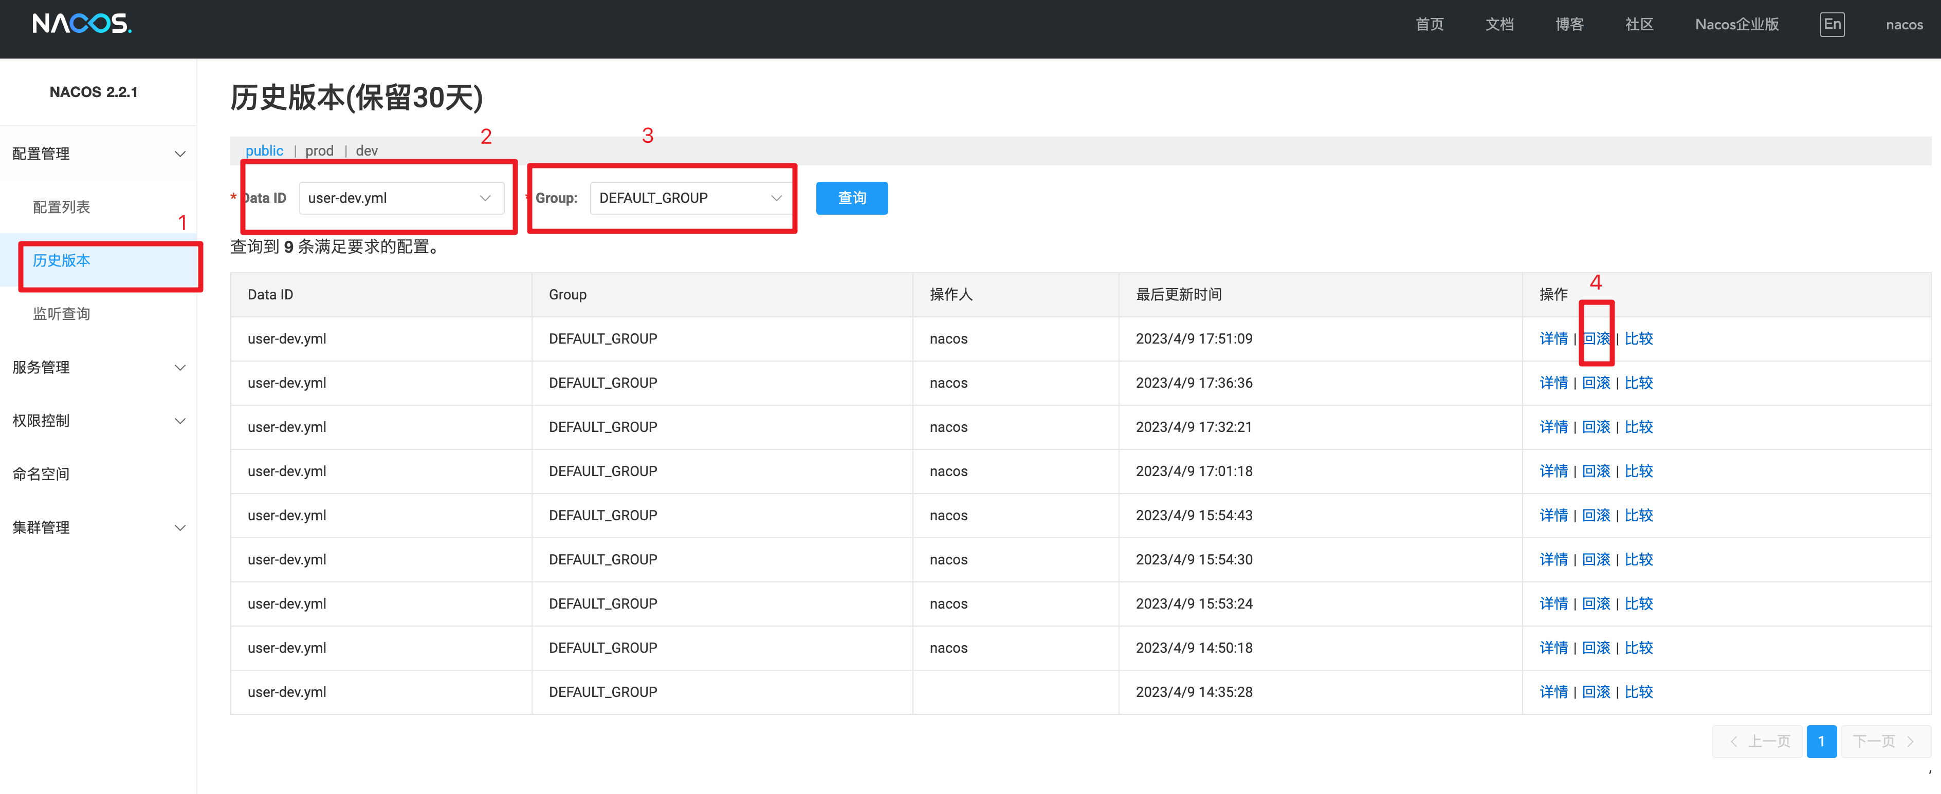
Task: Open the 博客 top navigation link
Action: click(x=1569, y=25)
